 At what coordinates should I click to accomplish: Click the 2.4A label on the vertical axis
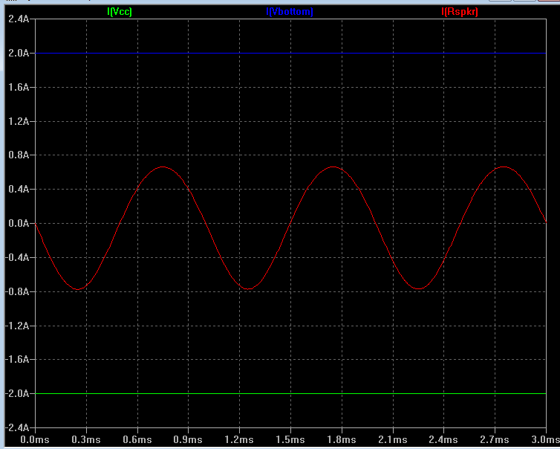click(x=19, y=19)
